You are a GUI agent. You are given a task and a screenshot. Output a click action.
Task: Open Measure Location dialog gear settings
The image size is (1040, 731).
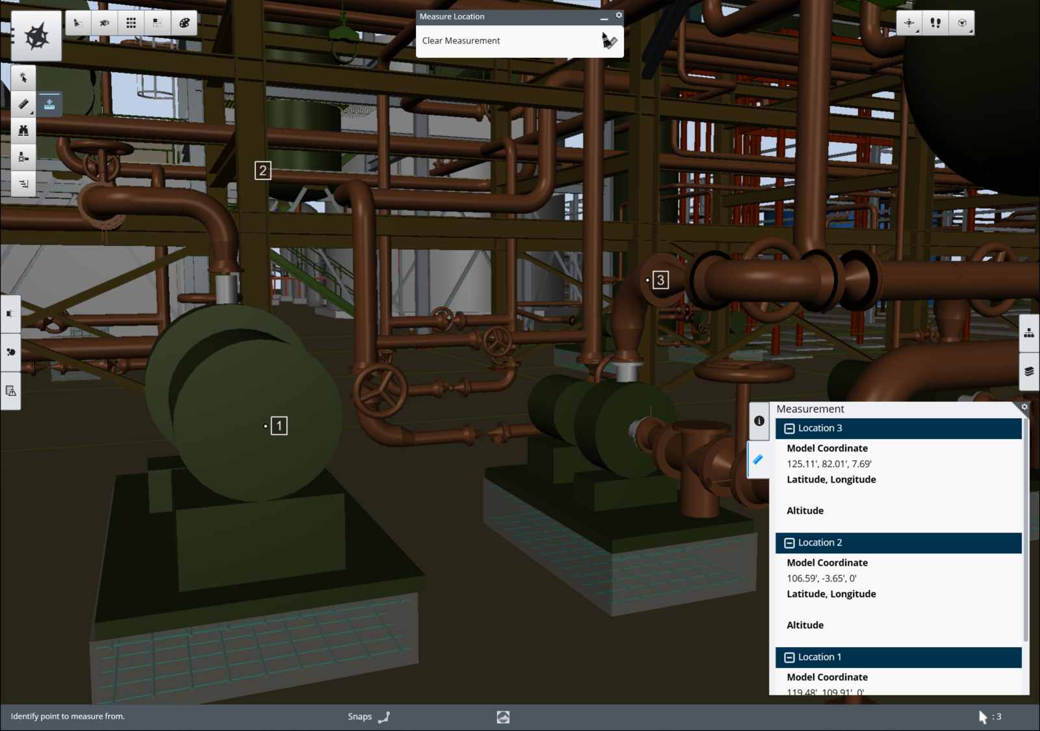pyautogui.click(x=619, y=15)
